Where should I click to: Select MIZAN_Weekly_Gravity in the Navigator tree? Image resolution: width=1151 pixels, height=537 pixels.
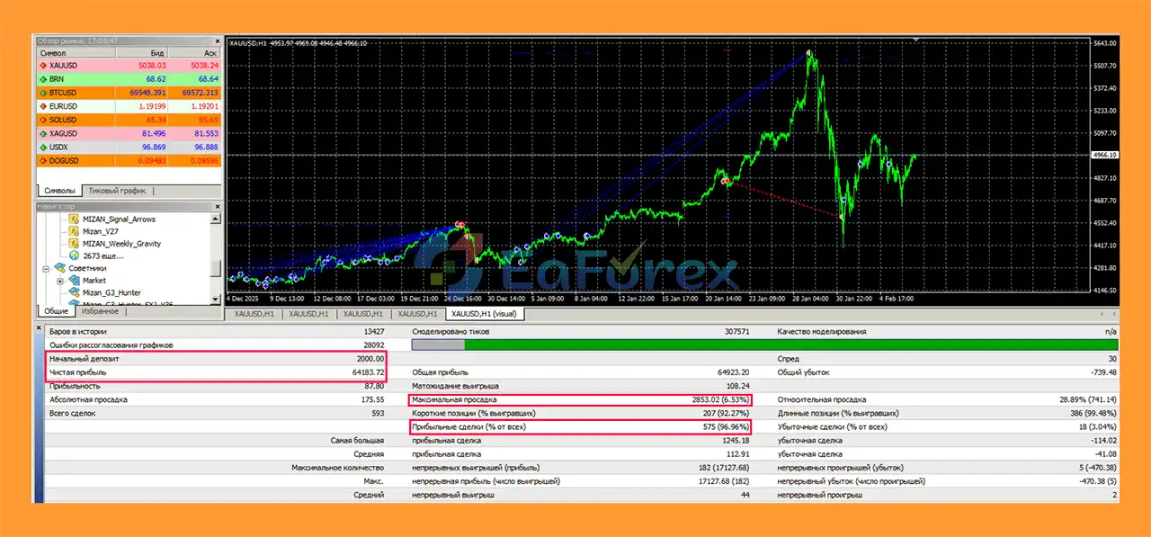pyautogui.click(x=121, y=244)
